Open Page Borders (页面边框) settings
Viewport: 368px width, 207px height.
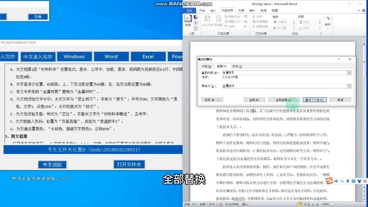260,27
